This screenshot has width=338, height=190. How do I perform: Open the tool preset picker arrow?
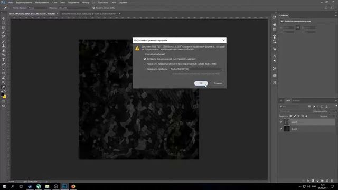click(x=9, y=8)
